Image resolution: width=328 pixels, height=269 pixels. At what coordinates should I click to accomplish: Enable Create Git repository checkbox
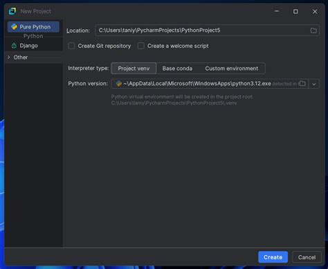pyautogui.click(x=71, y=46)
